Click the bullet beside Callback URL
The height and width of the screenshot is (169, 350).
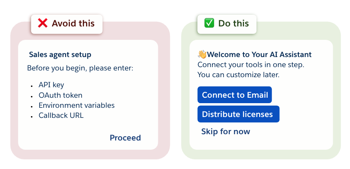pos(32,116)
